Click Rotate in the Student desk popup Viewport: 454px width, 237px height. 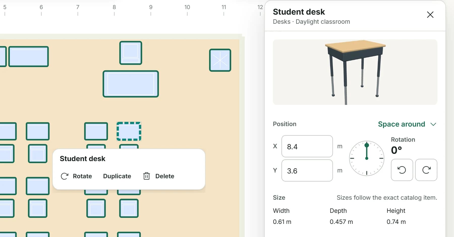[x=76, y=176]
